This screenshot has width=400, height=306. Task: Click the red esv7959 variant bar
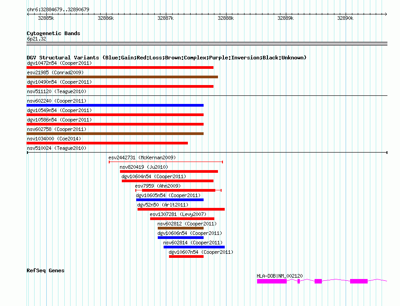pos(178,190)
